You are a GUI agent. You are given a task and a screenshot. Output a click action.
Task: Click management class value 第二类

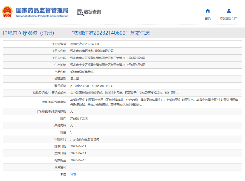click(x=75, y=79)
